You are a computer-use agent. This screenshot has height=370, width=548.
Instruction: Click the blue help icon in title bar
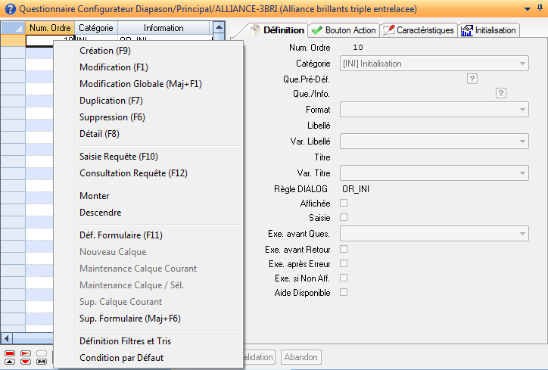click(8, 8)
